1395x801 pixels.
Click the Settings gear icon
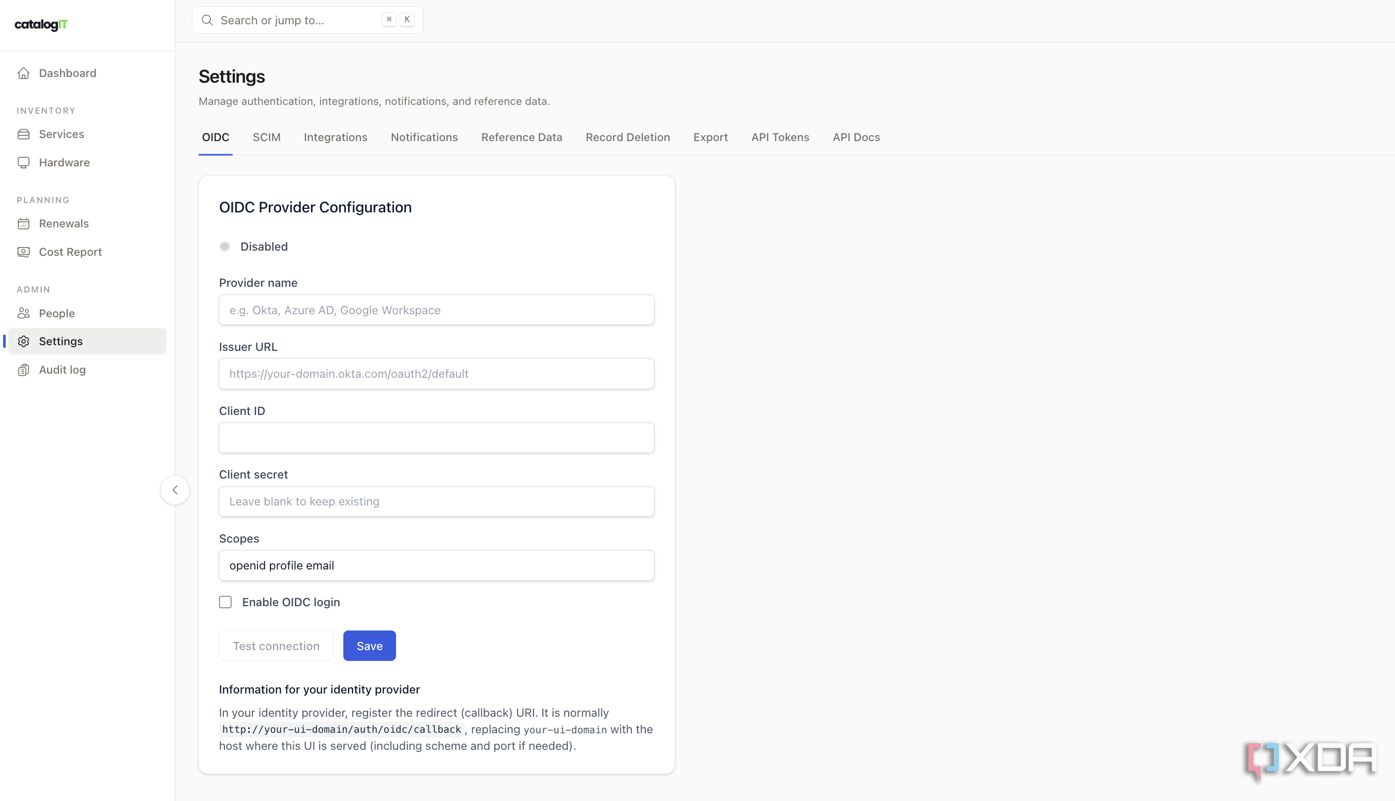tap(24, 342)
